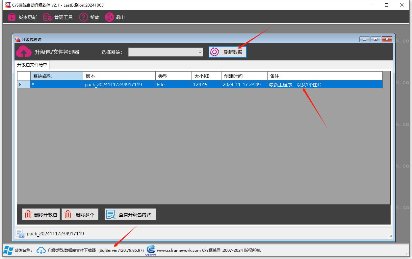Image resolution: width=412 pixels, height=259 pixels.
Task: Click the 刷新数据 refresh button
Action: [228, 52]
